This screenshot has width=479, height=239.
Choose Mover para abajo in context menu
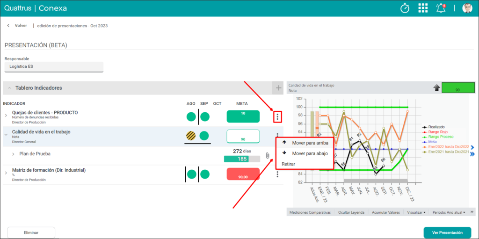(x=304, y=153)
